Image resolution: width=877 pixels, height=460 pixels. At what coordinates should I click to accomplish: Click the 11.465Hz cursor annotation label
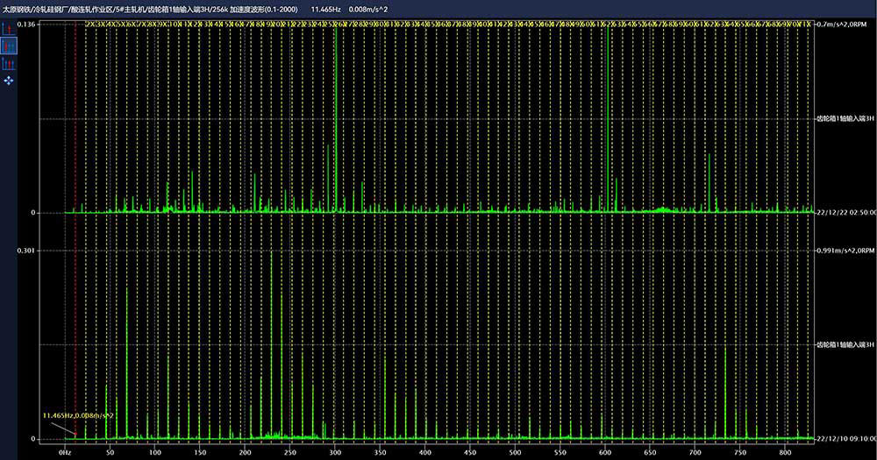[x=78, y=414]
